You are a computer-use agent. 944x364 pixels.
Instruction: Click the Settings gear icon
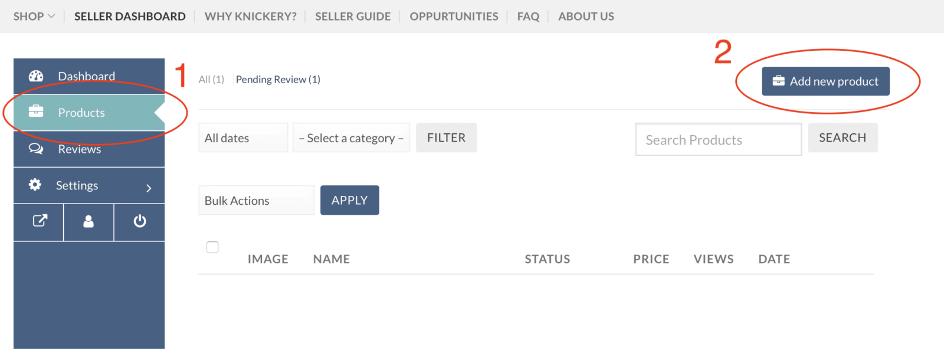coord(35,185)
